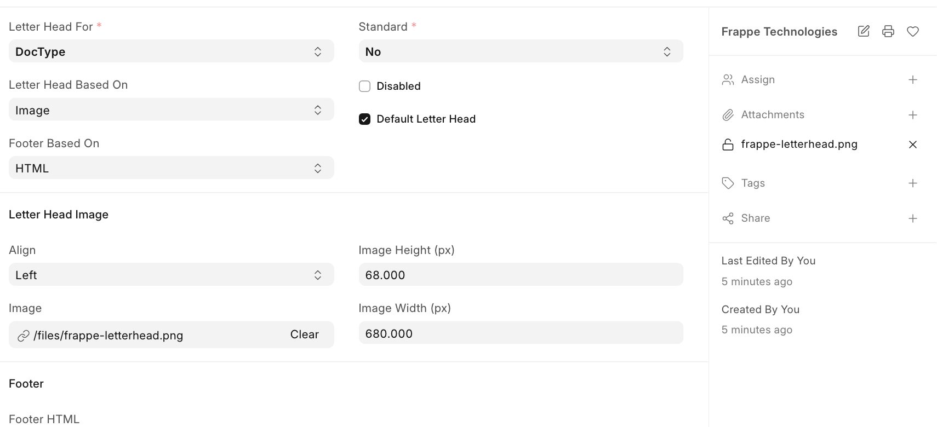This screenshot has width=937, height=427.
Task: Share the document with the plus icon
Action: pyautogui.click(x=913, y=218)
